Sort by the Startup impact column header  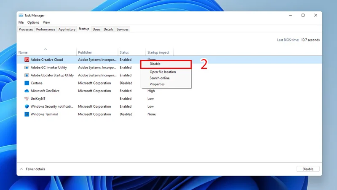coord(158,52)
